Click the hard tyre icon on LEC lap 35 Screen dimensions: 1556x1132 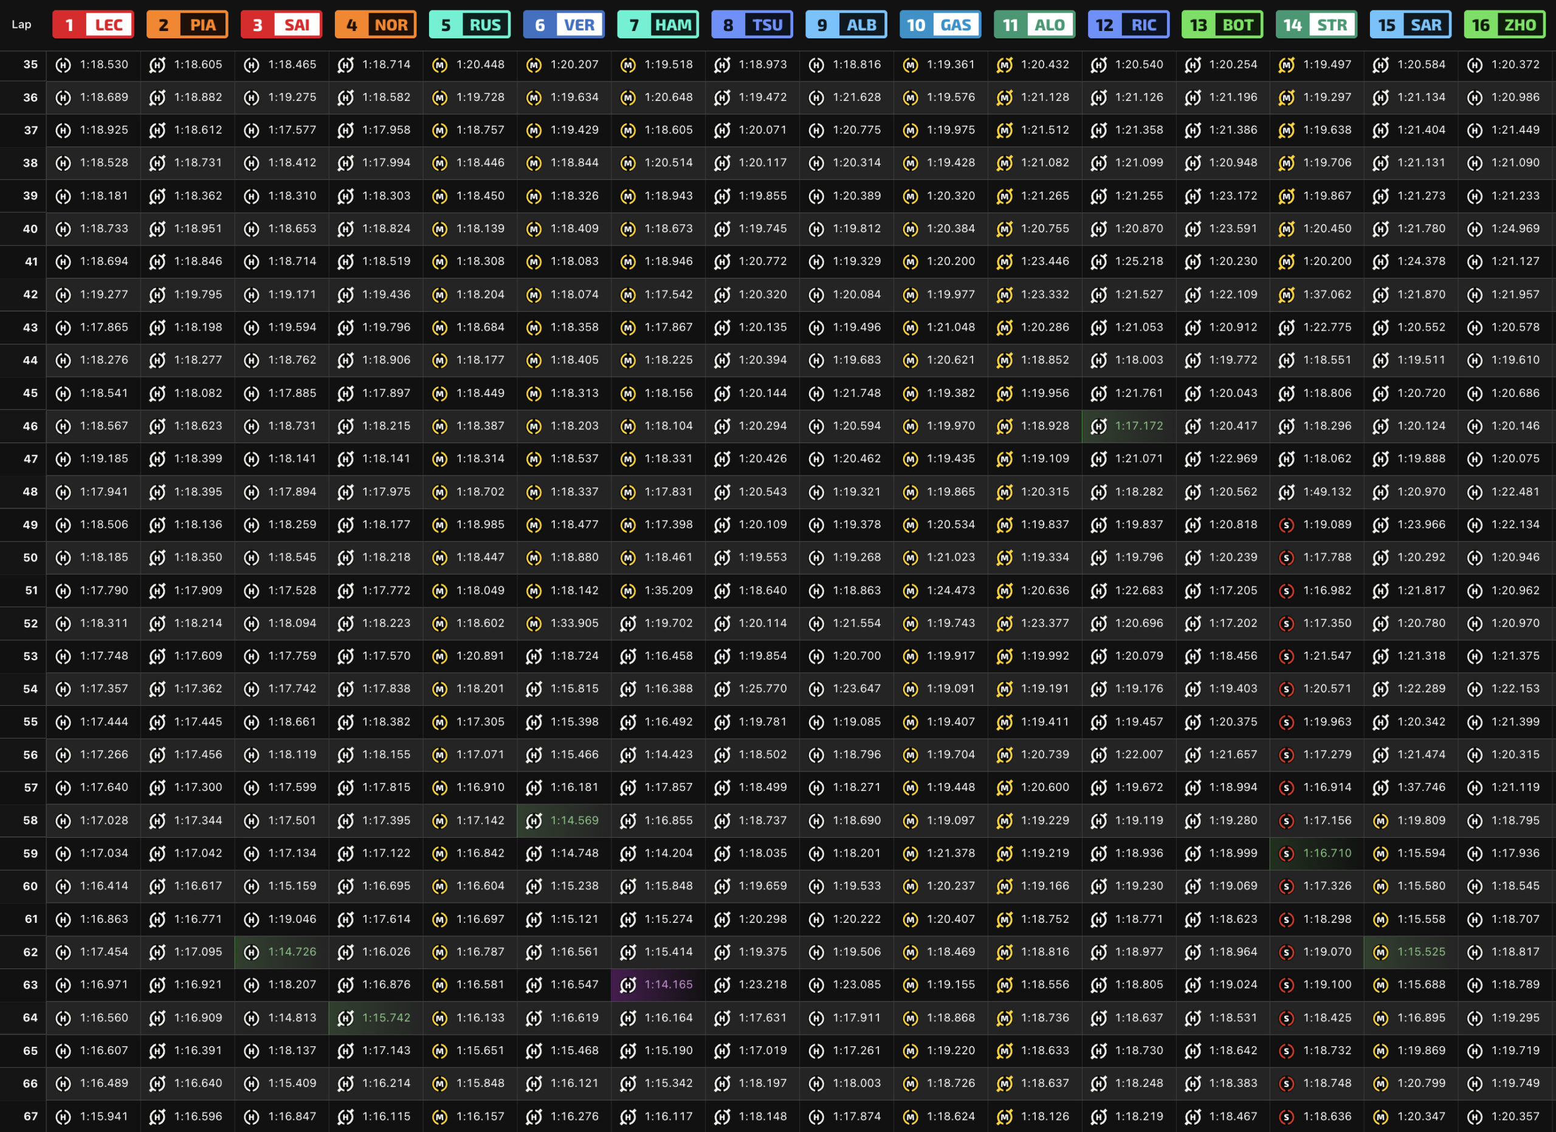point(63,64)
